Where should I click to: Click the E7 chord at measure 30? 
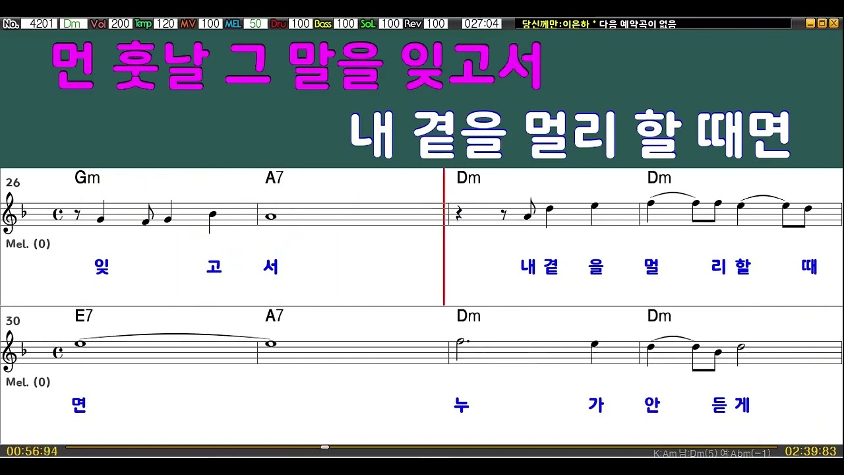(84, 316)
